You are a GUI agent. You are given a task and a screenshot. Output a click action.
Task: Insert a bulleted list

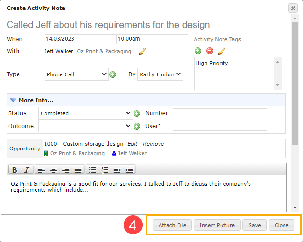tap(93, 170)
